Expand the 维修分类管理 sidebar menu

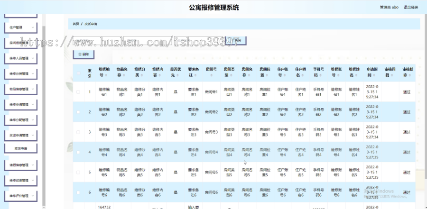(x=21, y=74)
